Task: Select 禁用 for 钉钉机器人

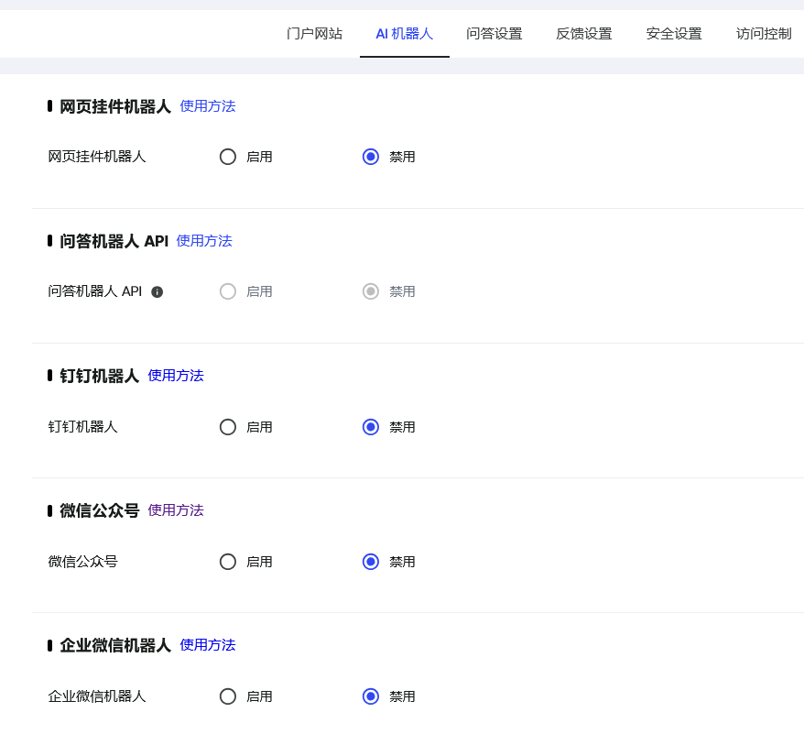Action: click(371, 427)
